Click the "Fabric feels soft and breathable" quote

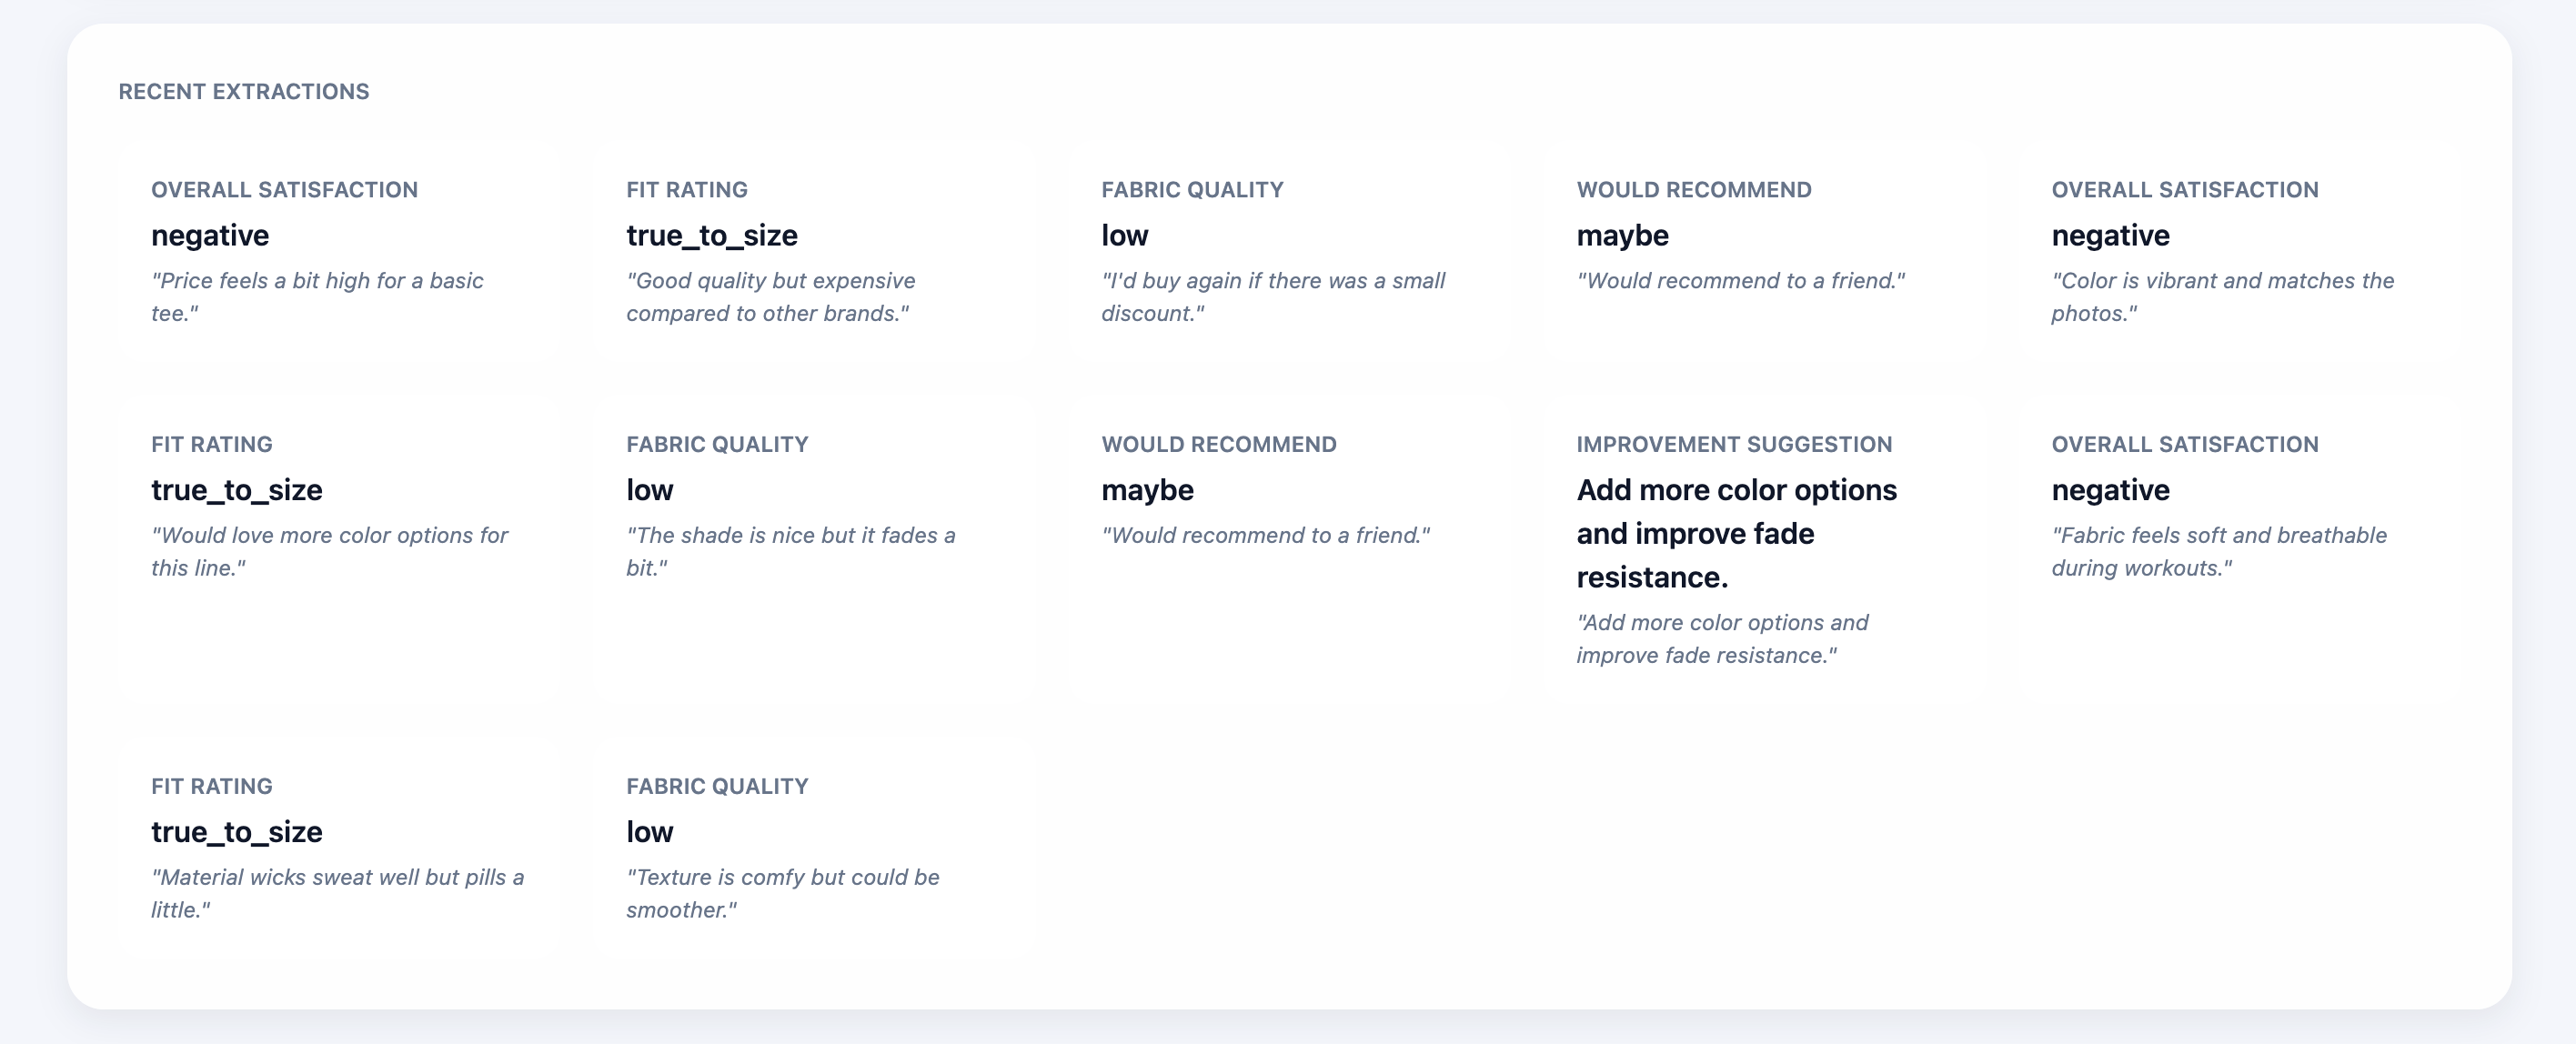(x=2218, y=551)
